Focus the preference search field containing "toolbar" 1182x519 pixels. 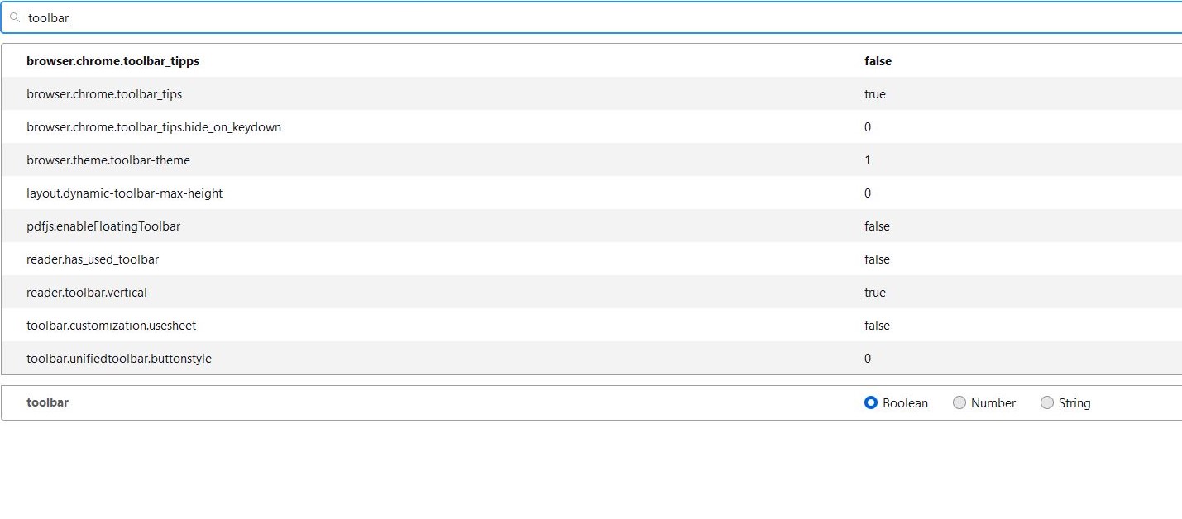coord(579,17)
